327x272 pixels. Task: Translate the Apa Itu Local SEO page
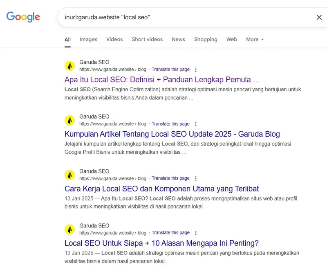pyautogui.click(x=170, y=70)
